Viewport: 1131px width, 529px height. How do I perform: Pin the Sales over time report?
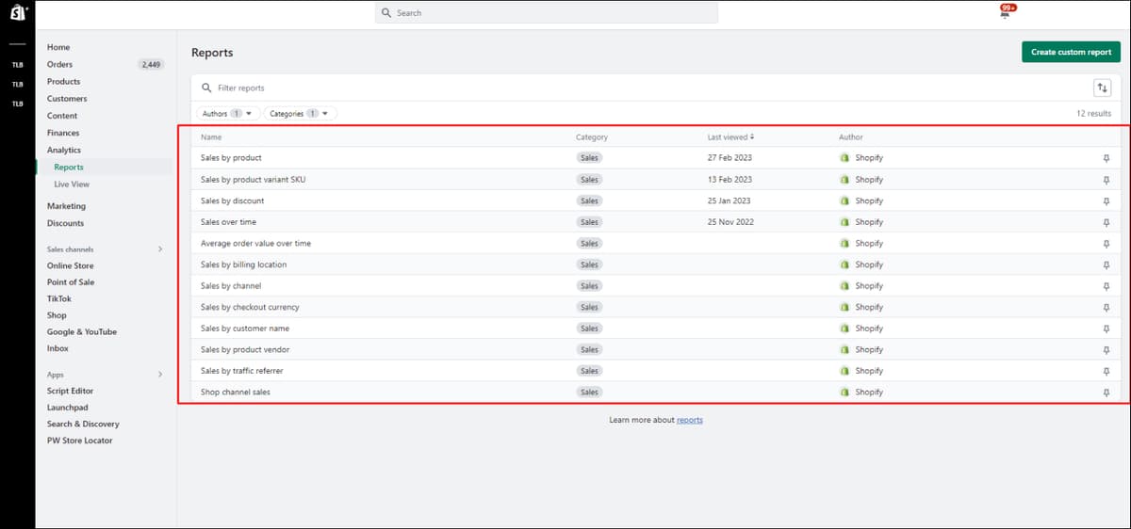coord(1106,222)
